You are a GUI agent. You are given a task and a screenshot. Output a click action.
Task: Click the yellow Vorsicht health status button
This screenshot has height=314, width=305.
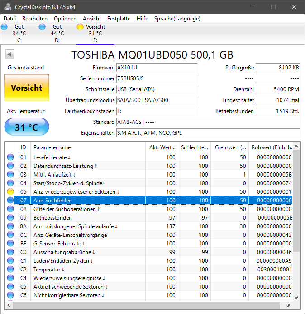coord(27,88)
